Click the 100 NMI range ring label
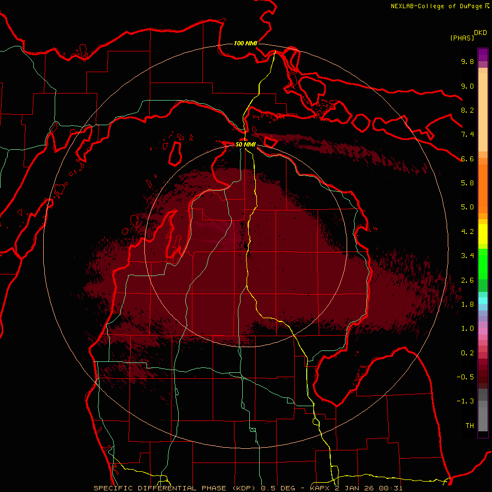 tap(245, 43)
